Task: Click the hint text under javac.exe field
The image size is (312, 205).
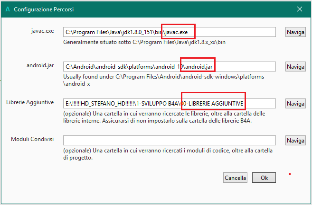Action: 144,42
